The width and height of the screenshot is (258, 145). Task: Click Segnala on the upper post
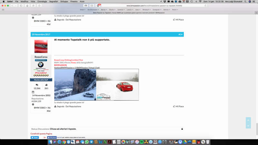point(59,20)
